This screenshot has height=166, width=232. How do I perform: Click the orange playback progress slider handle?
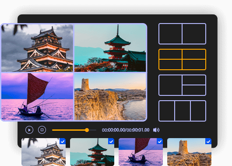click(x=87, y=130)
